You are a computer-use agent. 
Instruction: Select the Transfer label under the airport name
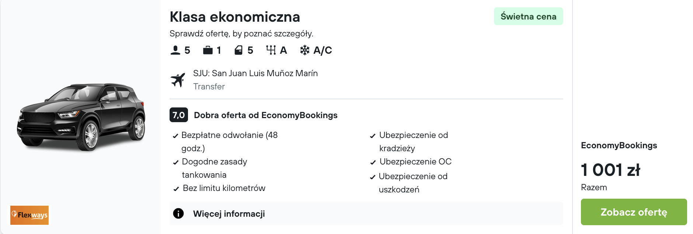[x=209, y=86]
